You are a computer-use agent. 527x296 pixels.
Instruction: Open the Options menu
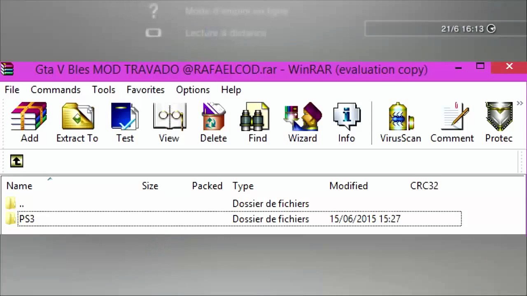pos(193,90)
